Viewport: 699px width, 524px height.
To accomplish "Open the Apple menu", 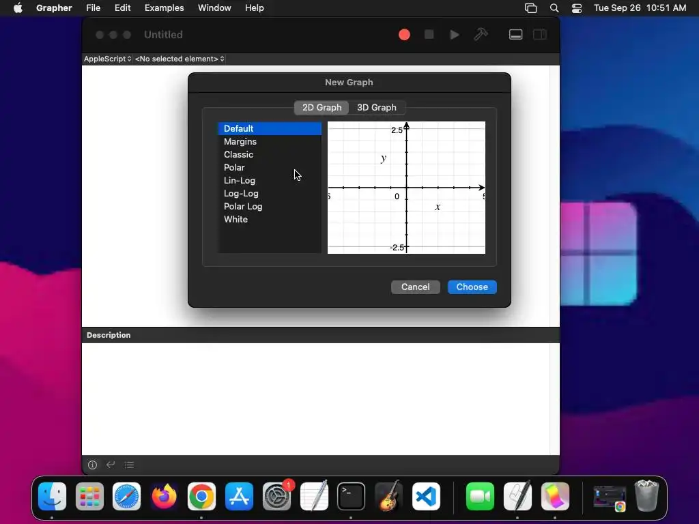I will [x=18, y=8].
